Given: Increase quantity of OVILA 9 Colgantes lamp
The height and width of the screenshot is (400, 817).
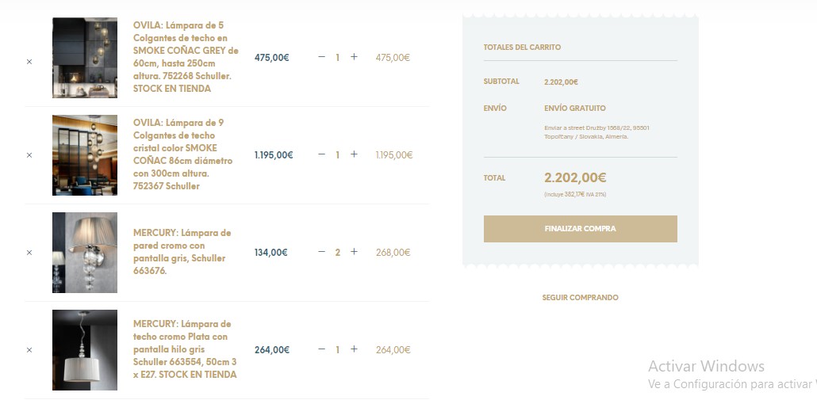Looking at the screenshot, I should coord(354,154).
